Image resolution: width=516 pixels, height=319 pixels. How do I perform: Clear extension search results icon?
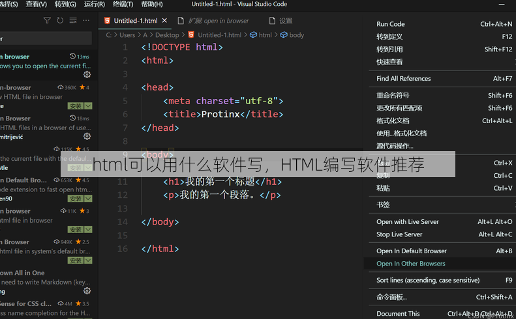[73, 21]
